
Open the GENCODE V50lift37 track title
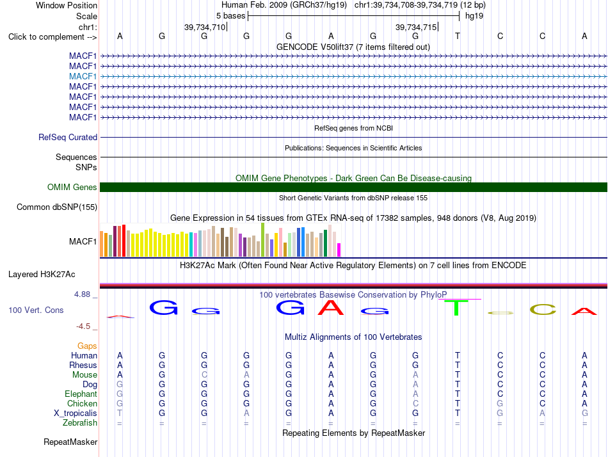(353, 47)
